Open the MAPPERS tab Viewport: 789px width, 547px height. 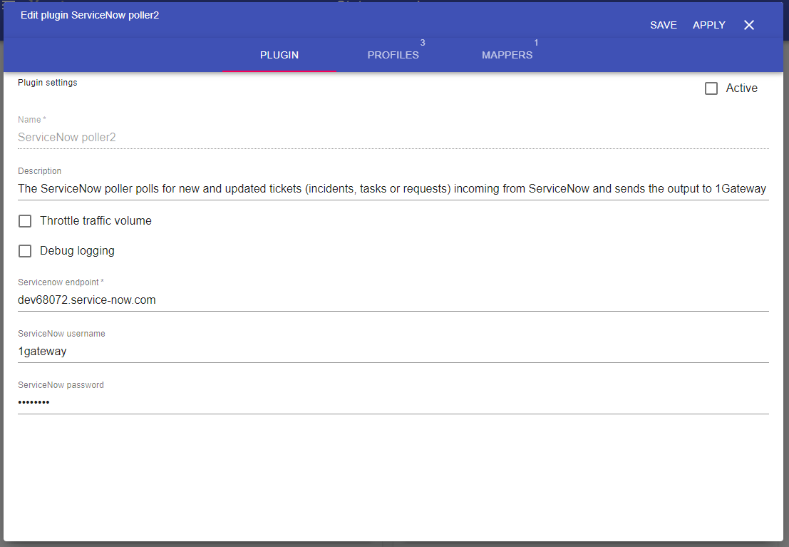click(507, 55)
